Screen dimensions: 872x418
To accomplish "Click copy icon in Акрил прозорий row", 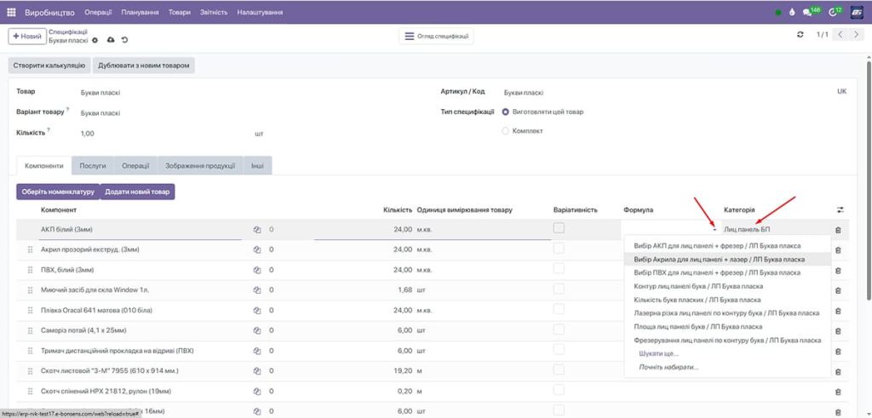I will coord(257,249).
